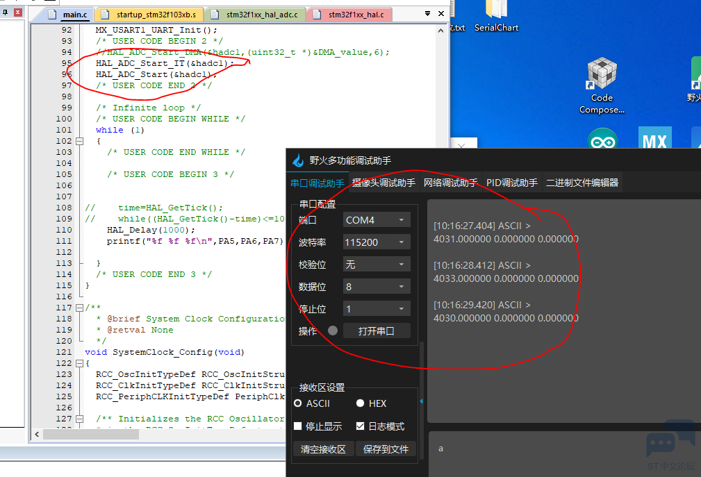Click the commented HAL_ADC_Start_DMA line
Image resolution: width=701 pixels, height=477 pixels.
(242, 52)
